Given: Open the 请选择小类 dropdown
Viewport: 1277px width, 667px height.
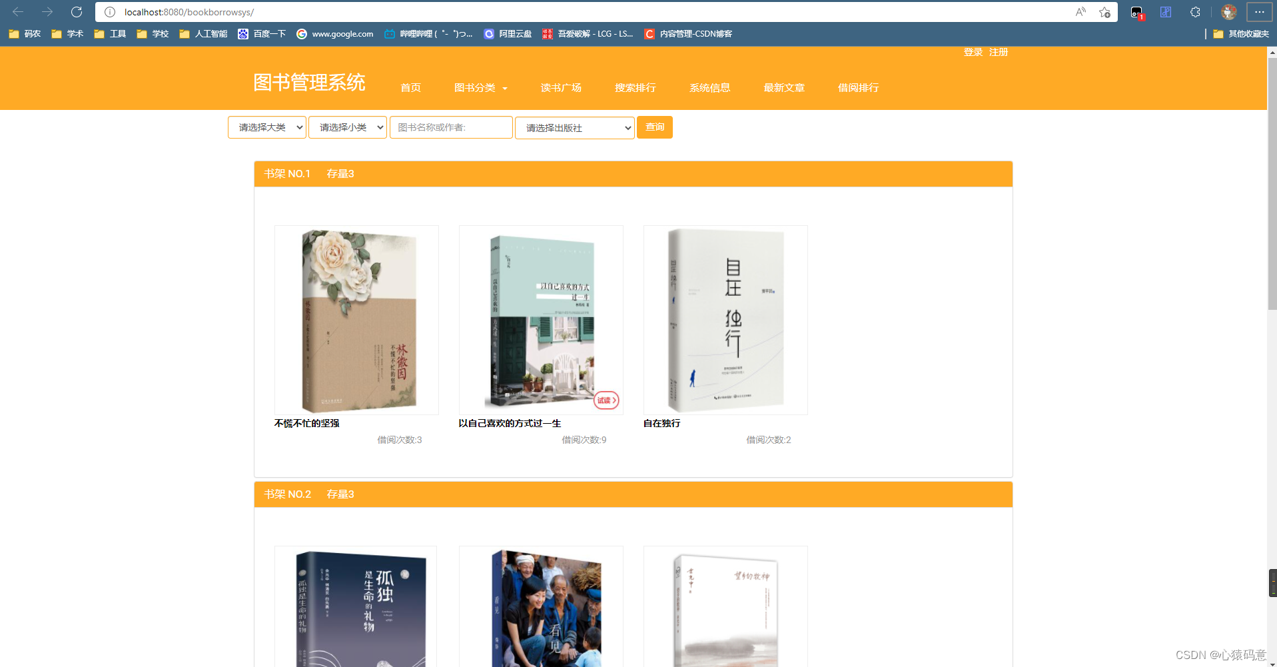Looking at the screenshot, I should tap(348, 127).
